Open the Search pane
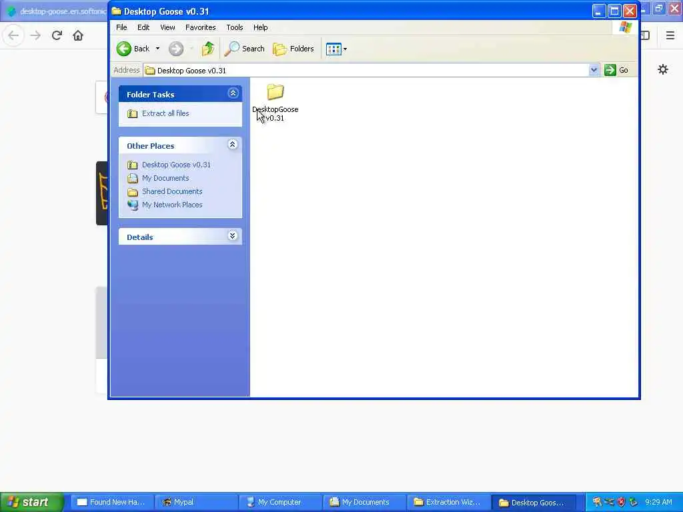The image size is (683, 512). tap(244, 49)
